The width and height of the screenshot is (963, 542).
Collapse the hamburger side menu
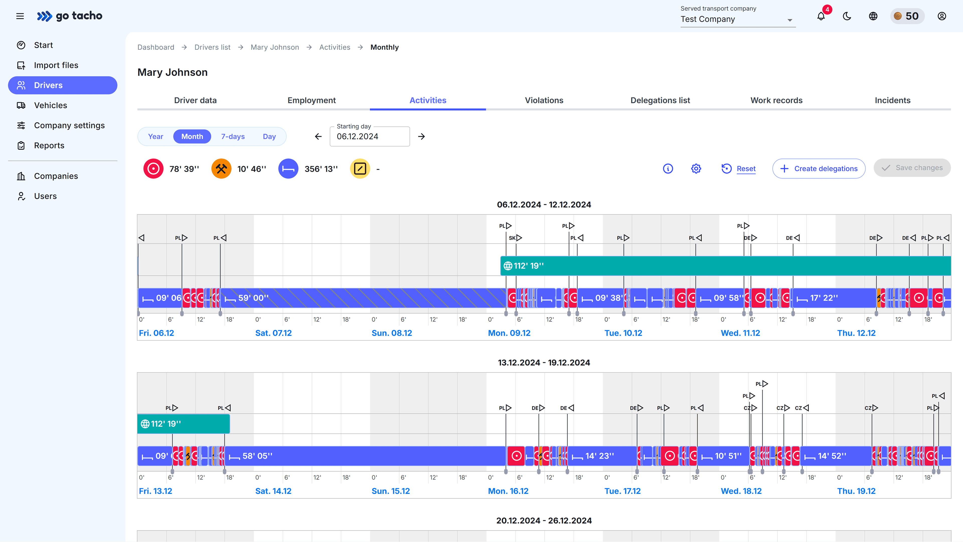tap(20, 16)
